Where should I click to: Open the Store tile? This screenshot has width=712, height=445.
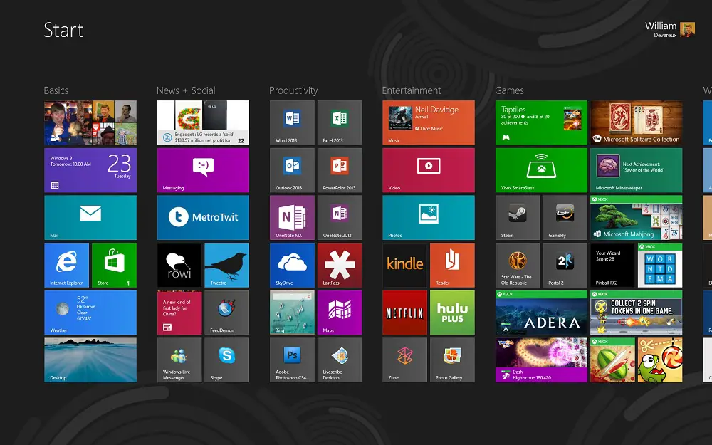[x=114, y=265]
